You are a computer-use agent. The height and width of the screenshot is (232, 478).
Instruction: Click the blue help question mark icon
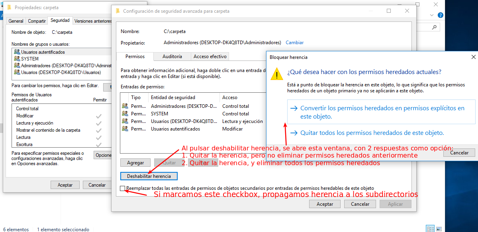tap(440, 15)
